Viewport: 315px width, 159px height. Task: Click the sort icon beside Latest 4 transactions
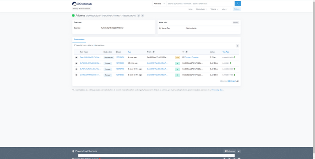[x=75, y=45]
